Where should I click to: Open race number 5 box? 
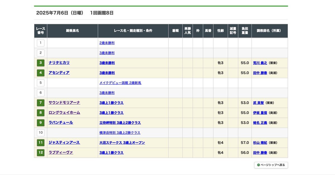point(40,83)
